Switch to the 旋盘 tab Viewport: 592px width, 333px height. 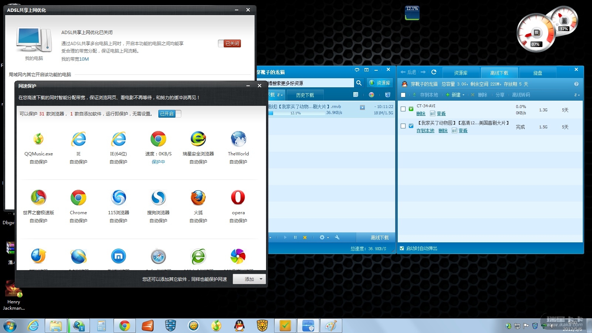pyautogui.click(x=537, y=73)
